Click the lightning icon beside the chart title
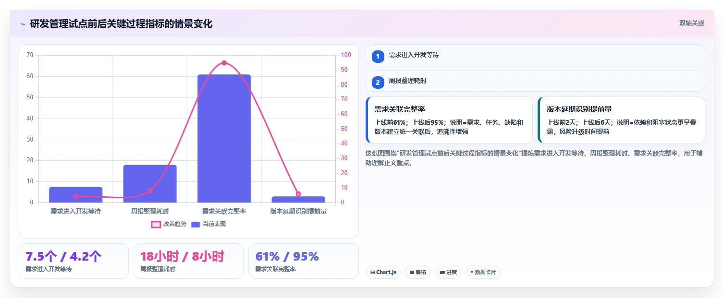724x298 pixels. [x=23, y=24]
